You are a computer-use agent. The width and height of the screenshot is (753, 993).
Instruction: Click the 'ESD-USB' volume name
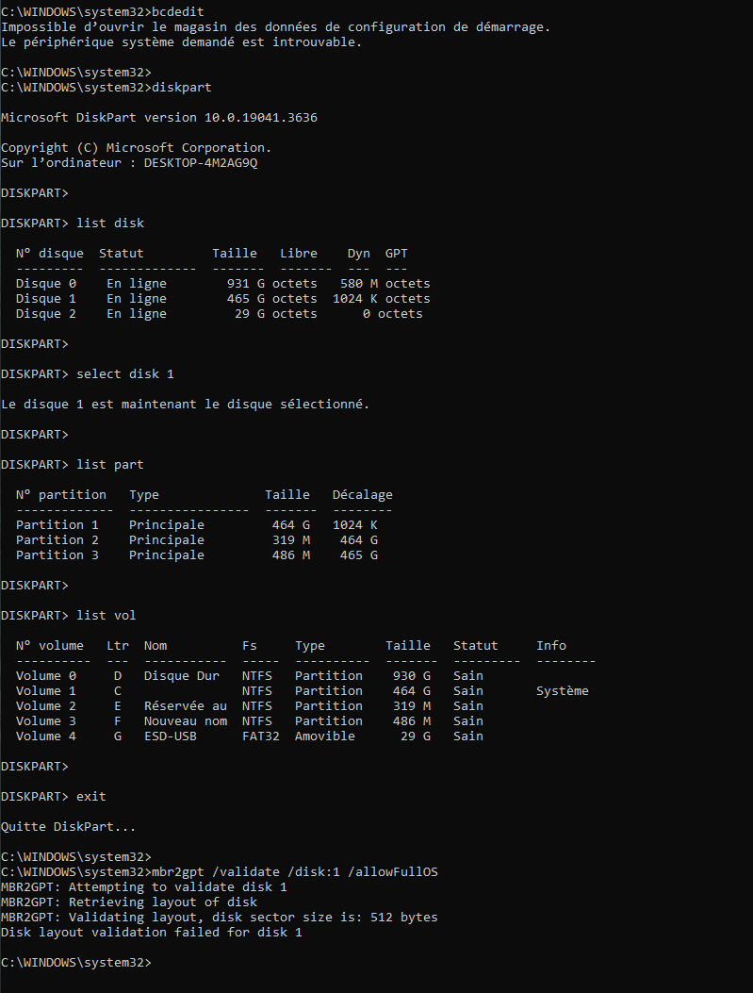171,736
